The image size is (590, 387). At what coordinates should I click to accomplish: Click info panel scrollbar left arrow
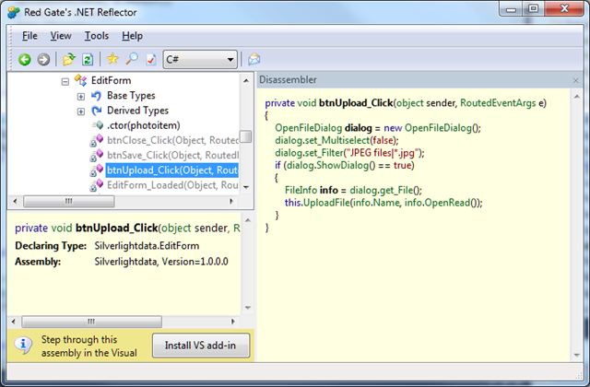(14, 322)
